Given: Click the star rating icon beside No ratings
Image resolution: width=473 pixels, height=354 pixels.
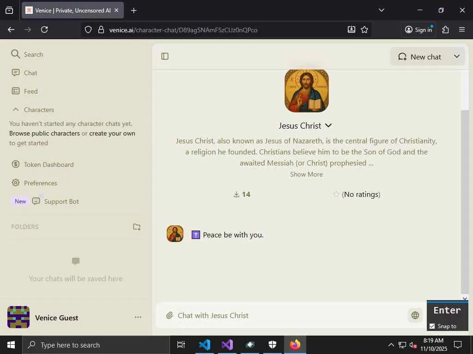Looking at the screenshot, I should (x=336, y=195).
